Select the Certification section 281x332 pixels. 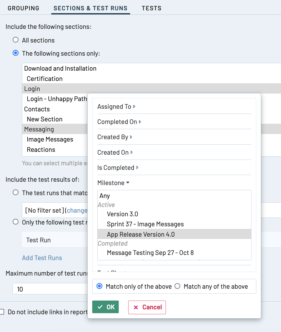pos(45,79)
